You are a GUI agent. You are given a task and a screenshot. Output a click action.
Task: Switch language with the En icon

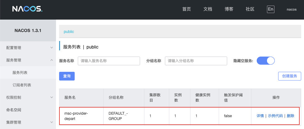tap(270, 9)
